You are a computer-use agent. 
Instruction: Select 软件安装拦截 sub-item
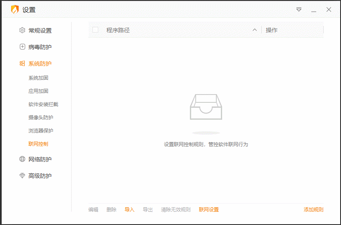[x=43, y=104]
